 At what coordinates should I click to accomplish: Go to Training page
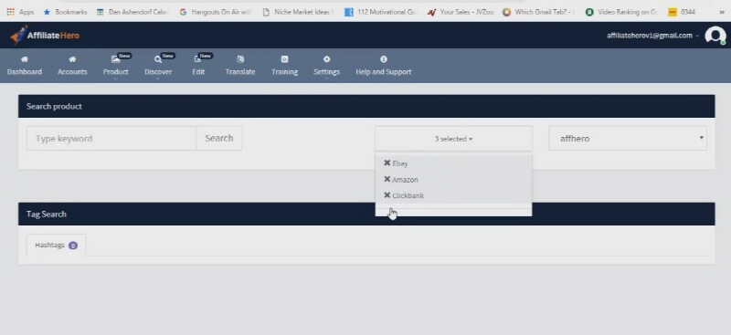point(284,72)
